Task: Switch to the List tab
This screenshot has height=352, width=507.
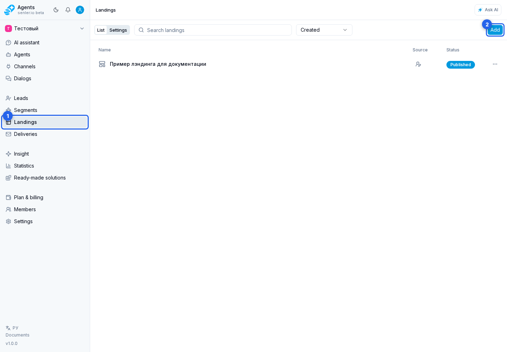Action: click(x=101, y=30)
